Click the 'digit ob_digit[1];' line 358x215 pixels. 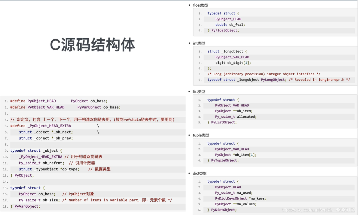[233, 63]
